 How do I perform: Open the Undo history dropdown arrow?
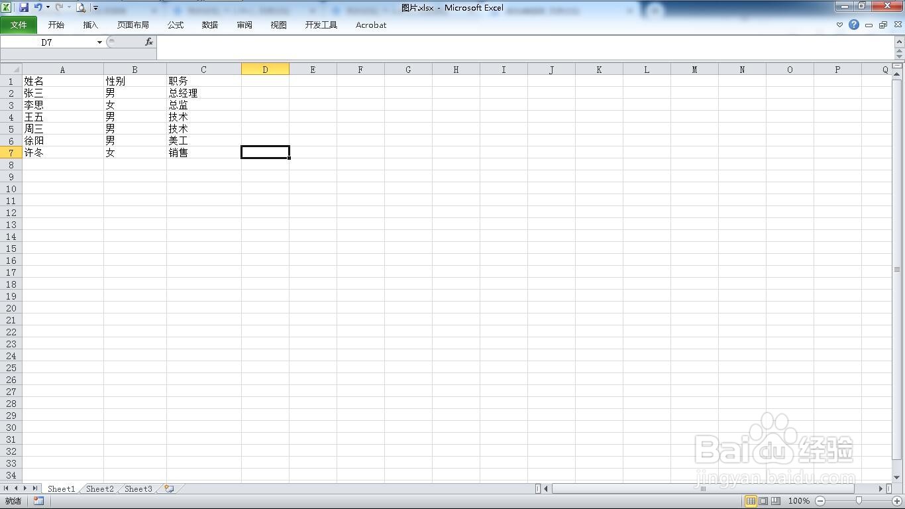pyautogui.click(x=48, y=8)
